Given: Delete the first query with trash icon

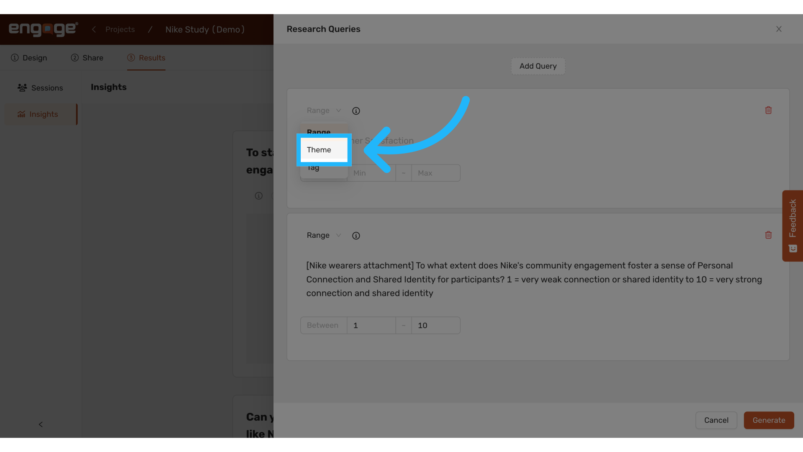Looking at the screenshot, I should [x=768, y=110].
